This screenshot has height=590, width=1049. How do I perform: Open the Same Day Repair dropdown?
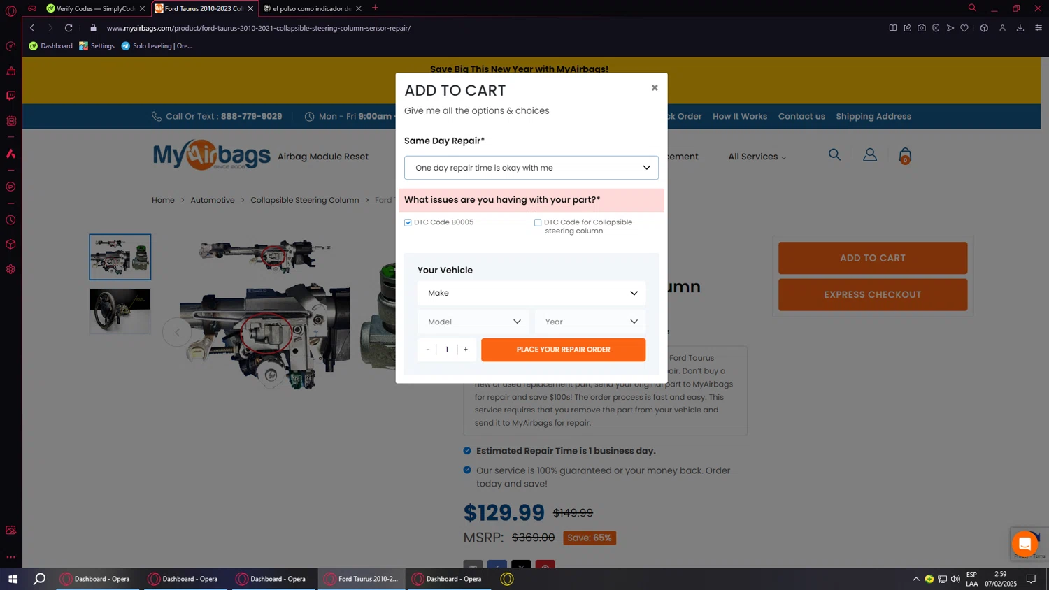coord(531,168)
